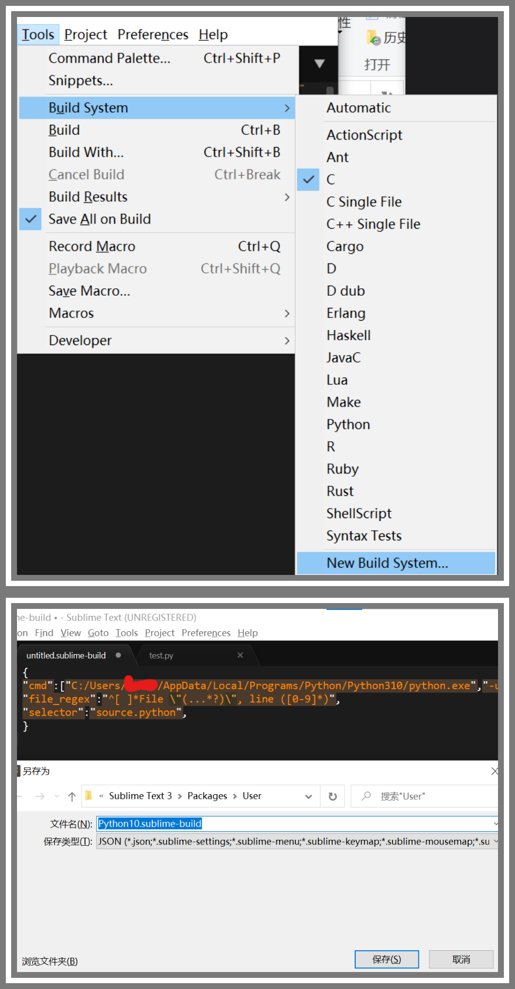The width and height of the screenshot is (515, 989).
Task: Select Make build system
Action: click(396, 402)
